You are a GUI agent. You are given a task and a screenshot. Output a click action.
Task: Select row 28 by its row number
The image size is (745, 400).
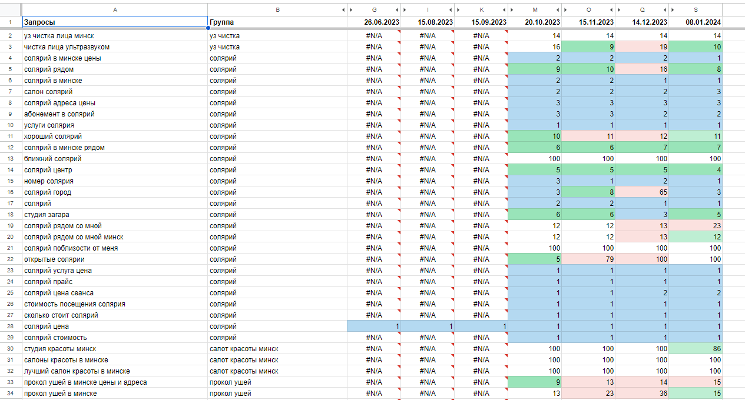[x=11, y=326]
